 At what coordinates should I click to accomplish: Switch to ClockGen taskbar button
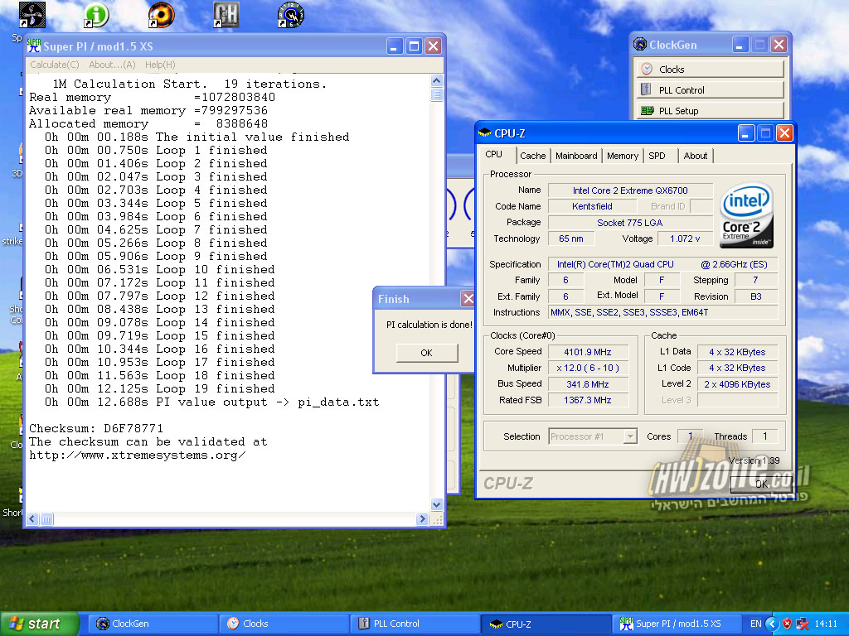154,624
